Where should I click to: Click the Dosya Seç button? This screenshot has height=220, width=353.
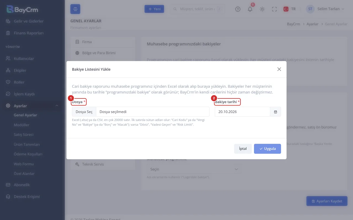click(84, 112)
